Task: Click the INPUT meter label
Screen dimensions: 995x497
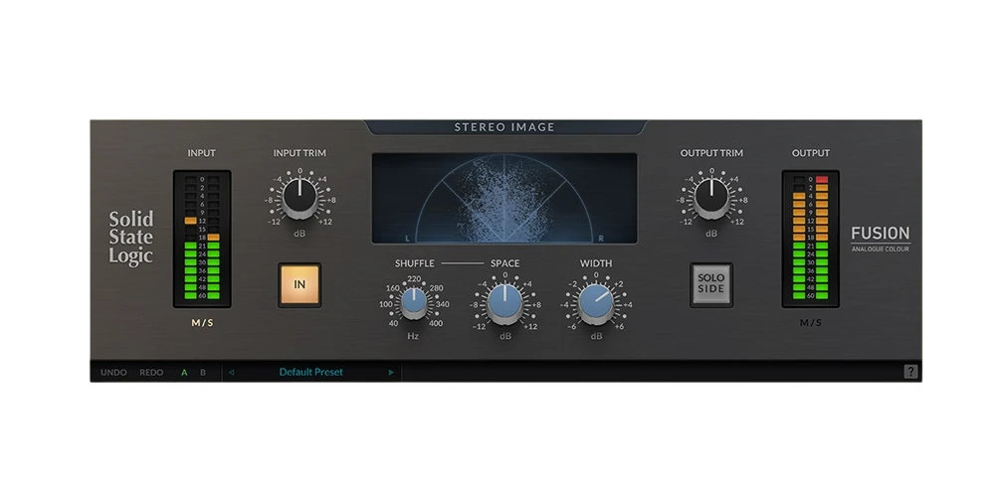Action: [x=201, y=153]
